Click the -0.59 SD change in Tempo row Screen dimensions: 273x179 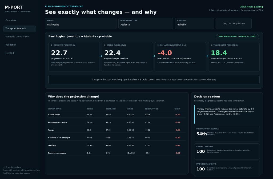tap(130, 130)
